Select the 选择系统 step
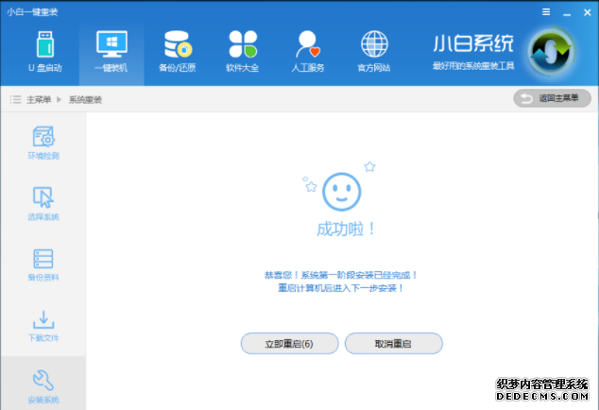599x410 pixels. tap(43, 204)
